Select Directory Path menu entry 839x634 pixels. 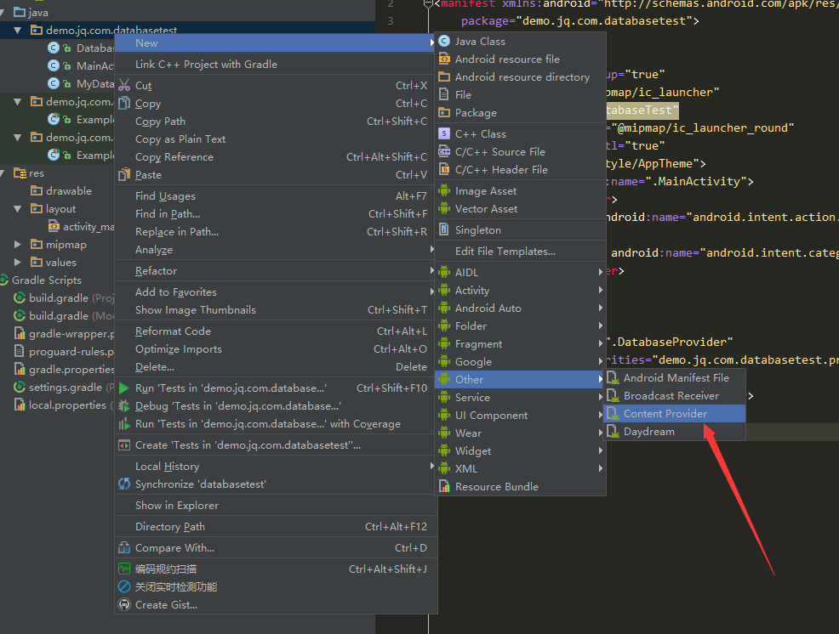pyautogui.click(x=276, y=527)
